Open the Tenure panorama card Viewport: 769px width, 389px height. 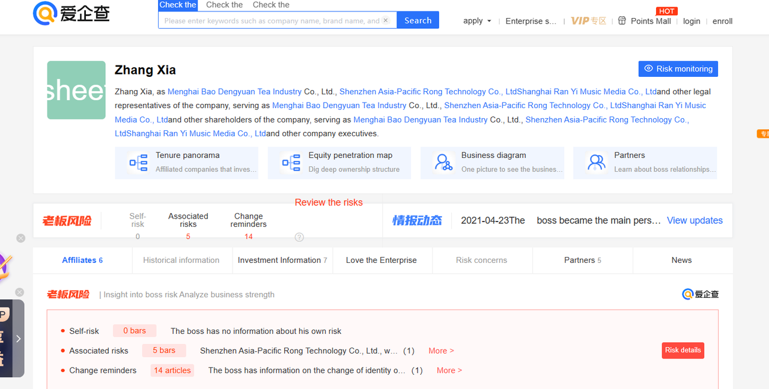click(187, 163)
